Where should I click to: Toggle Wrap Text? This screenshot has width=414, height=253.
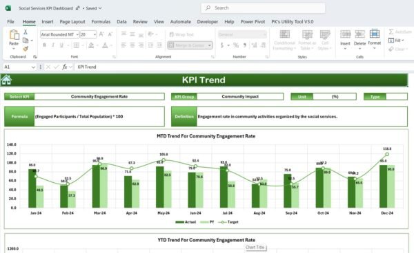[181, 34]
